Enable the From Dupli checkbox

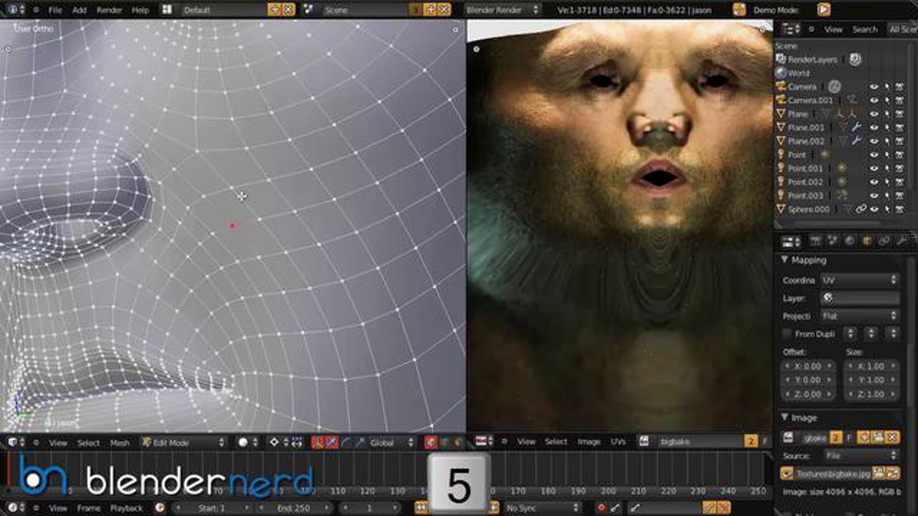(787, 334)
